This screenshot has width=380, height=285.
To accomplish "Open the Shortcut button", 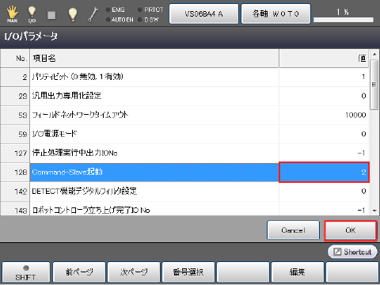I will pos(352,252).
